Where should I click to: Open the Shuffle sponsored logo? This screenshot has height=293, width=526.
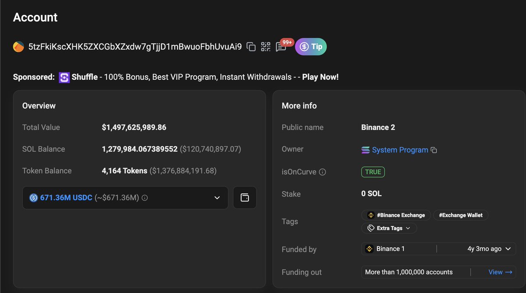[64, 77]
